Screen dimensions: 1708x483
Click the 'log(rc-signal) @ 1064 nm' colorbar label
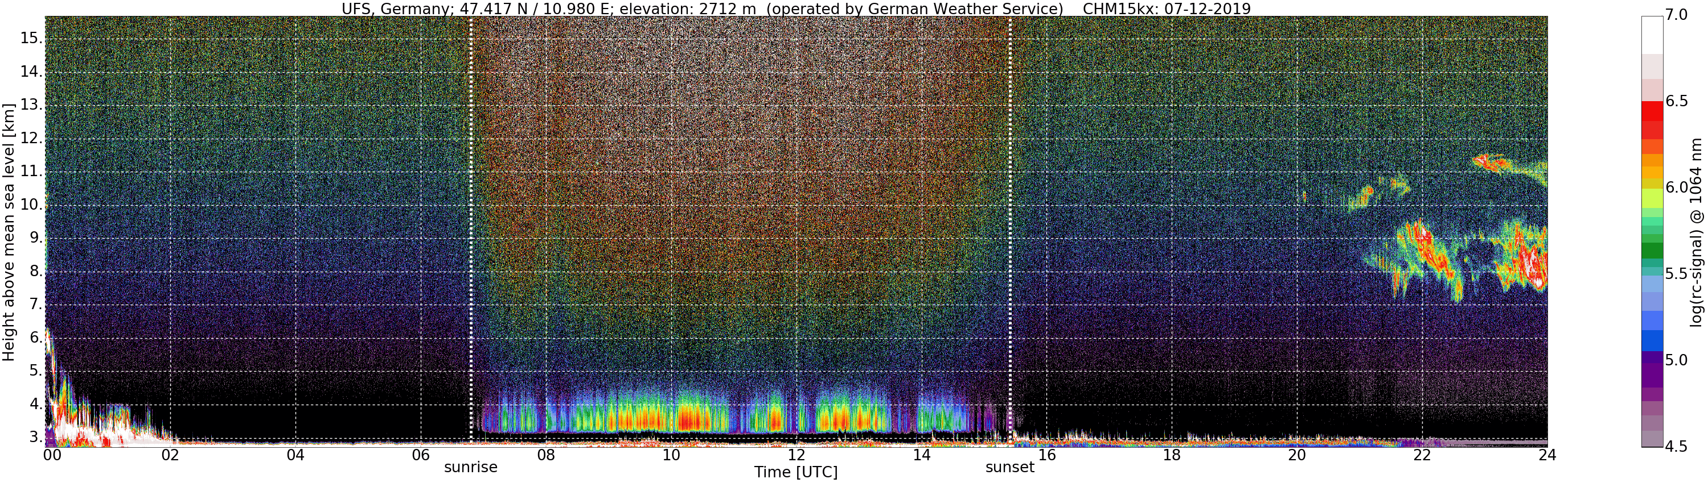(x=1697, y=232)
